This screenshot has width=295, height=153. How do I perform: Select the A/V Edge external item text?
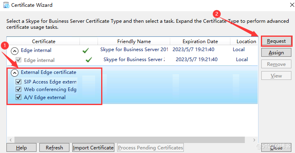point(45,97)
